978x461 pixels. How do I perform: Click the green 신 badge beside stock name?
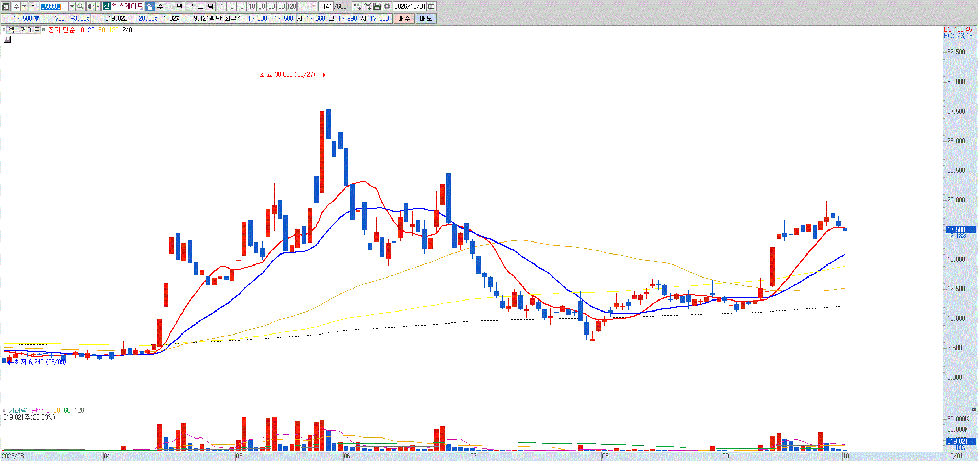(106, 6)
